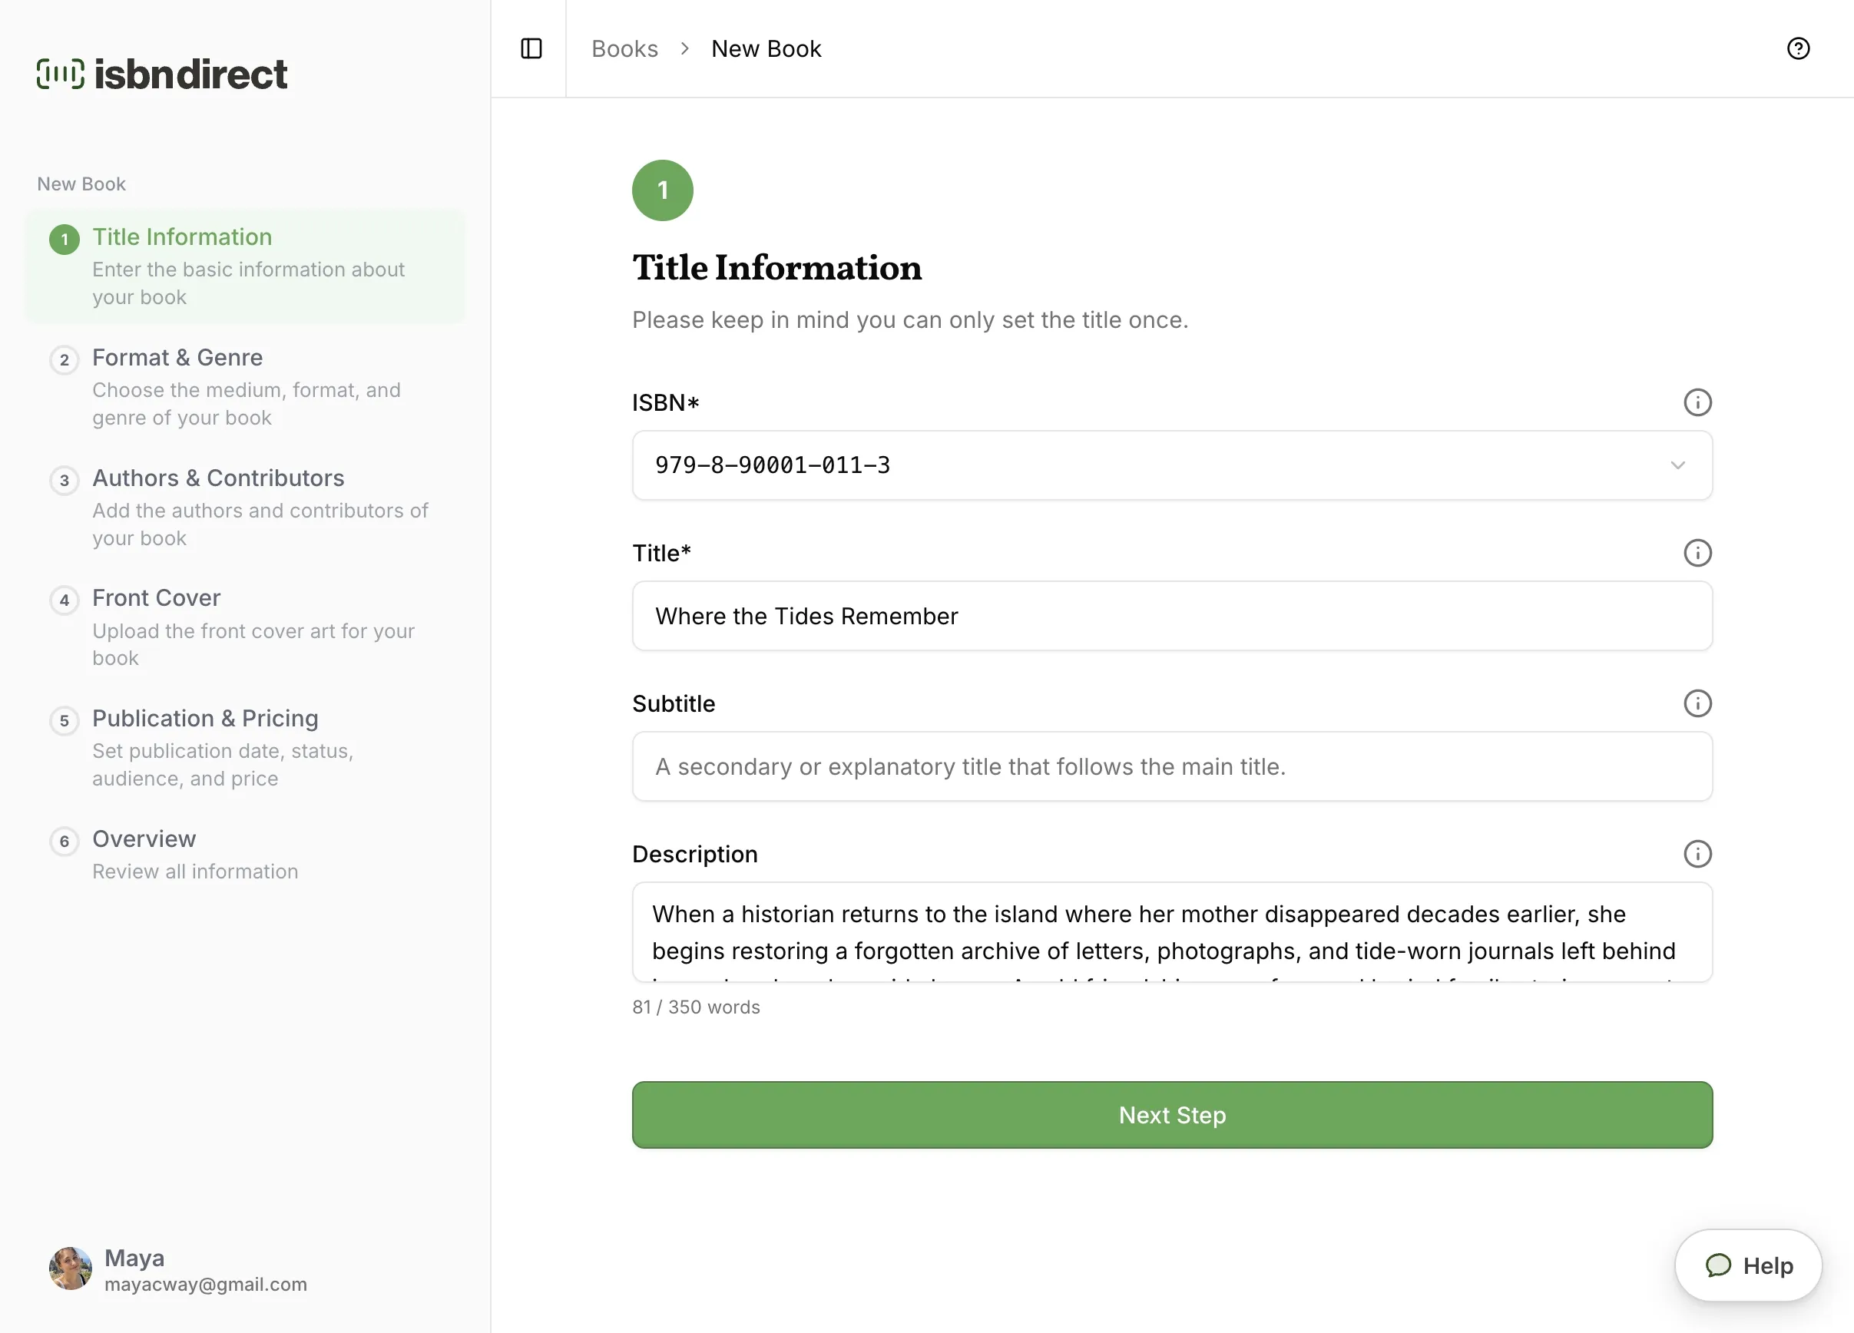Viewport: 1854px width, 1333px height.
Task: Open the ISBN dropdown
Action: point(1171,465)
